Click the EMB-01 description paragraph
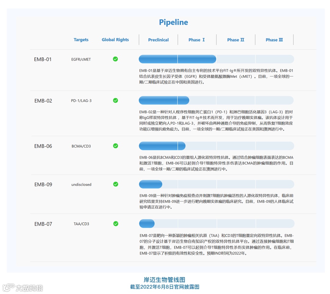 [216, 77]
